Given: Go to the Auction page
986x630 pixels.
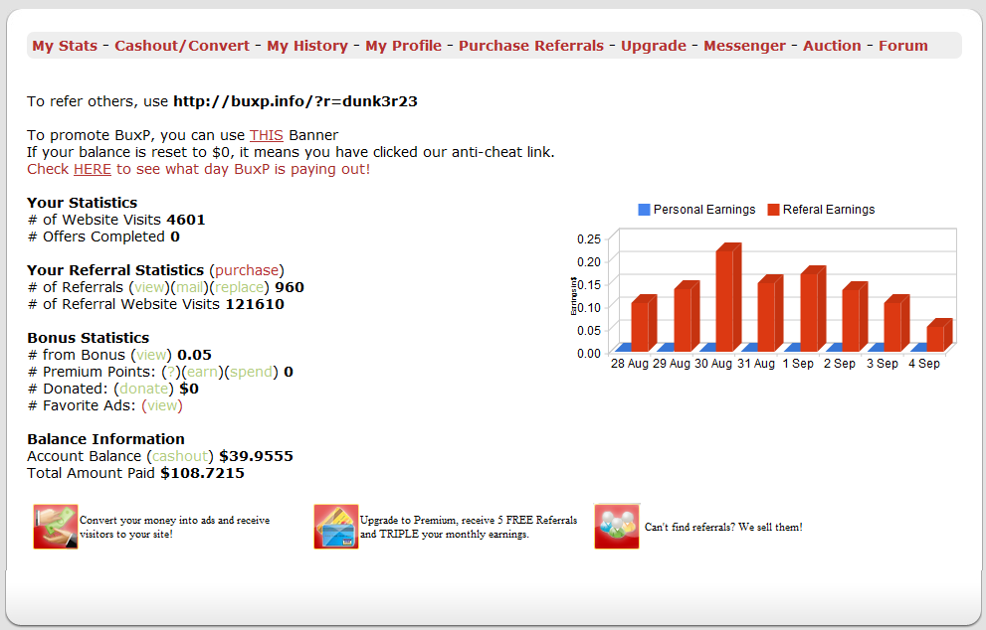Looking at the screenshot, I should [832, 46].
